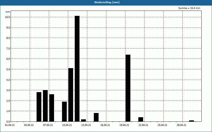The image size is (212, 132).
Task: Click the 0.4 mm bar before 22.04.21
Action: pos(141,119)
